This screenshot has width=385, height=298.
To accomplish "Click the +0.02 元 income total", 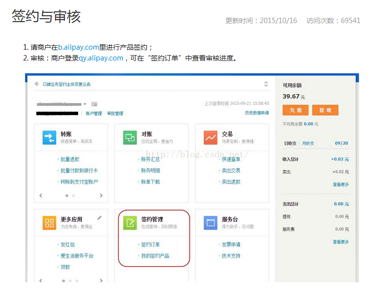I will 340,159.
